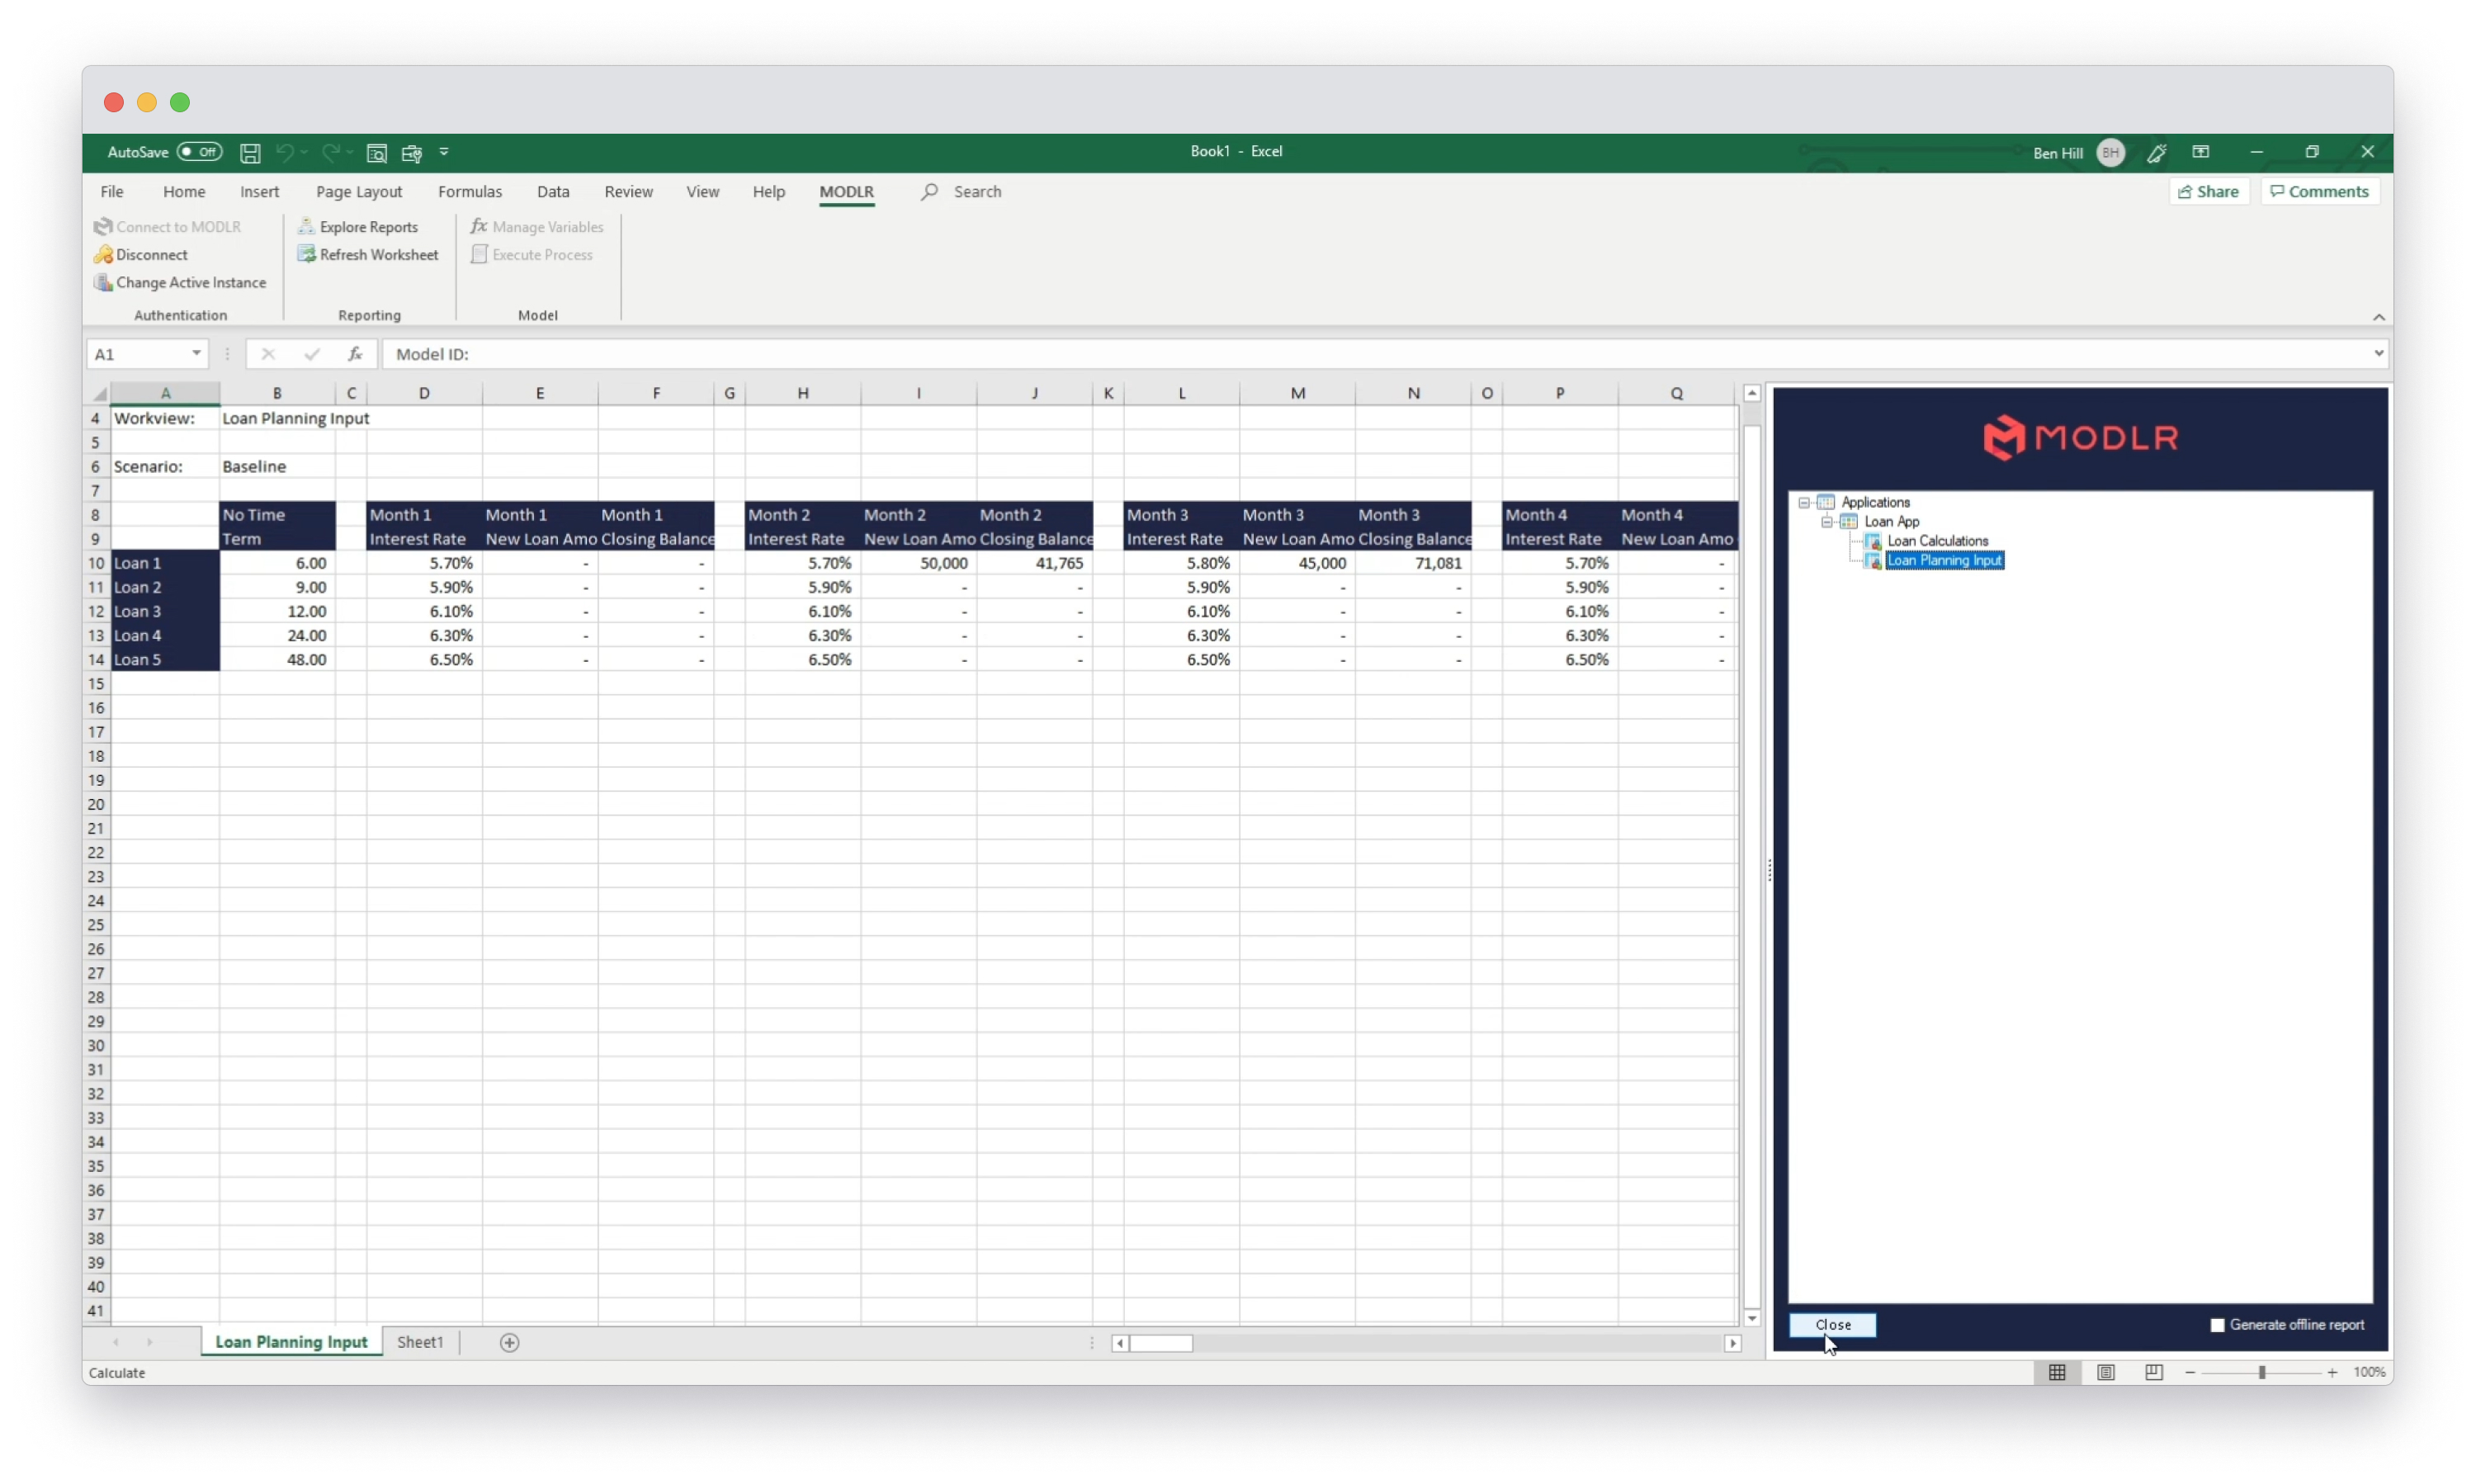This screenshot has width=2476, height=1484.
Task: Click Refresh Worksheet
Action: tap(368, 255)
